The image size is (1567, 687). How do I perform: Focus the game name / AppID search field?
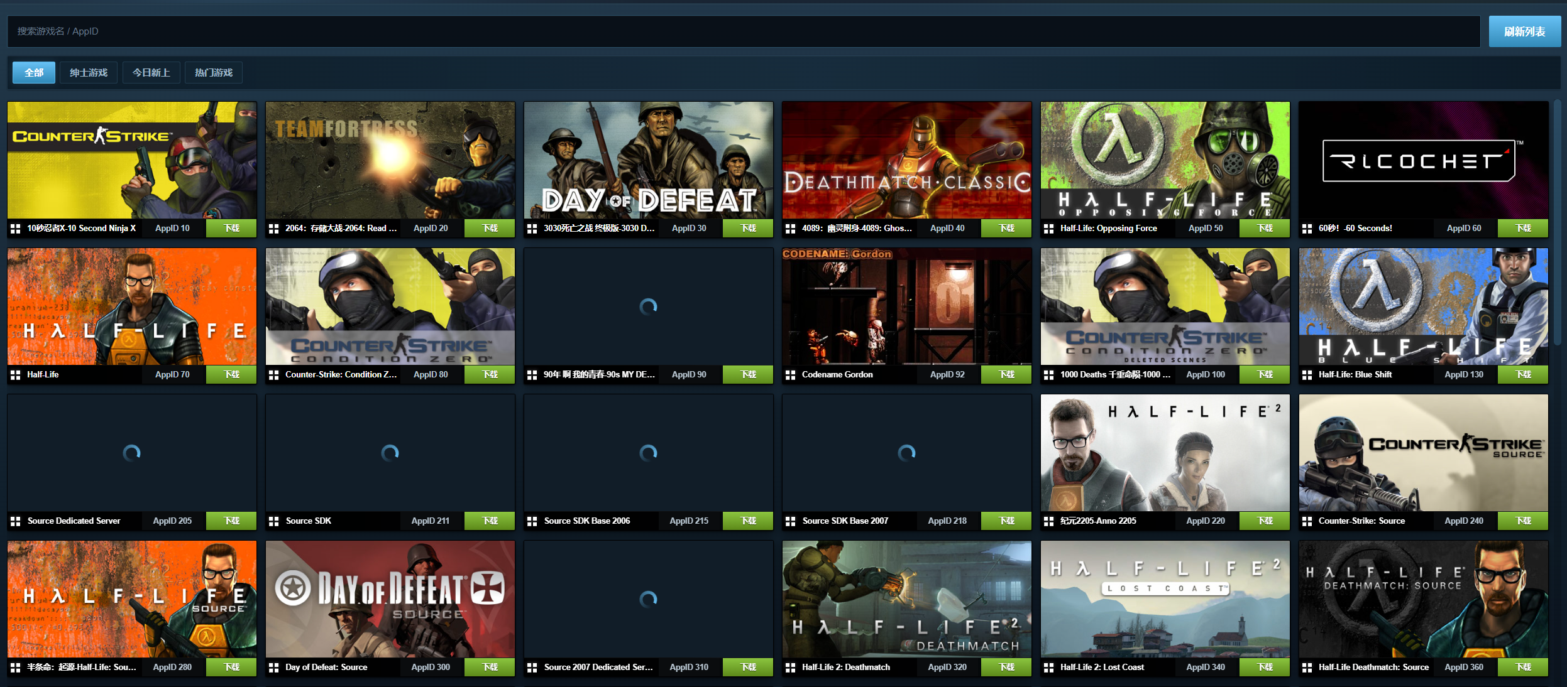[x=744, y=31]
